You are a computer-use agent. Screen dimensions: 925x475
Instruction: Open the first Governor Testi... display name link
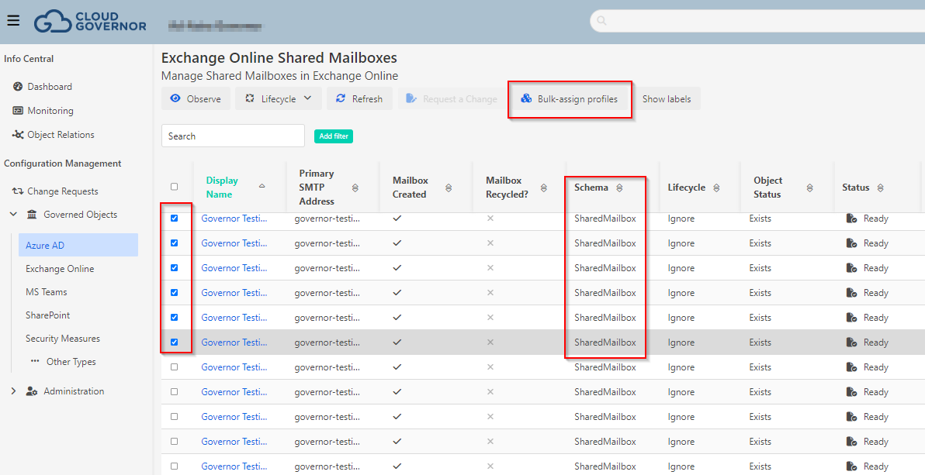[233, 218]
